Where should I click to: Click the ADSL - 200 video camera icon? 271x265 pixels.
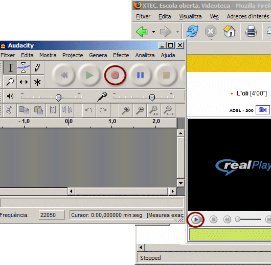[x=263, y=110]
